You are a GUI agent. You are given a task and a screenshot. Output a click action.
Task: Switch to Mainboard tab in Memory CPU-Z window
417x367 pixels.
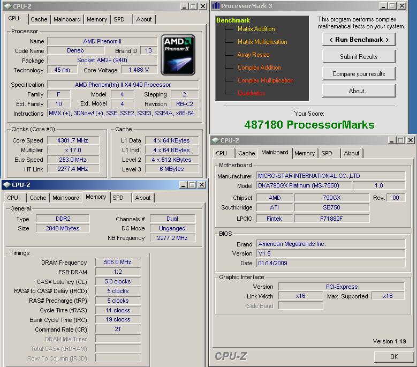click(x=66, y=198)
